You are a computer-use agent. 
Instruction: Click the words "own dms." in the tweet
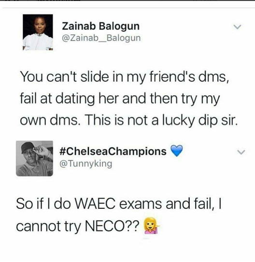(49, 121)
